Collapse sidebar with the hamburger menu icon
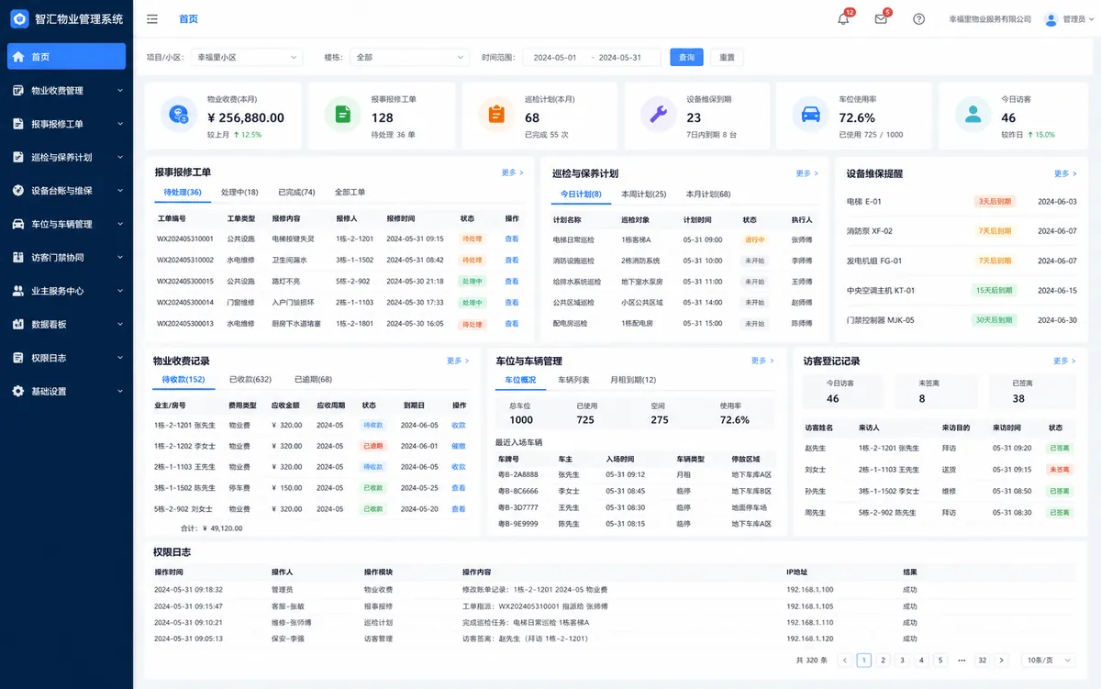The width and height of the screenshot is (1101, 689). [x=152, y=19]
